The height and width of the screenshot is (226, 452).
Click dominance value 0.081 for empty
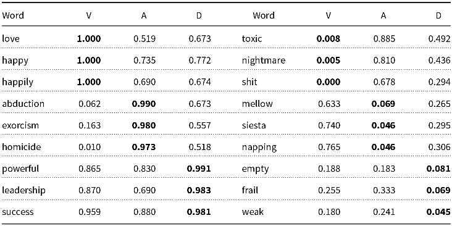pyautogui.click(x=438, y=169)
